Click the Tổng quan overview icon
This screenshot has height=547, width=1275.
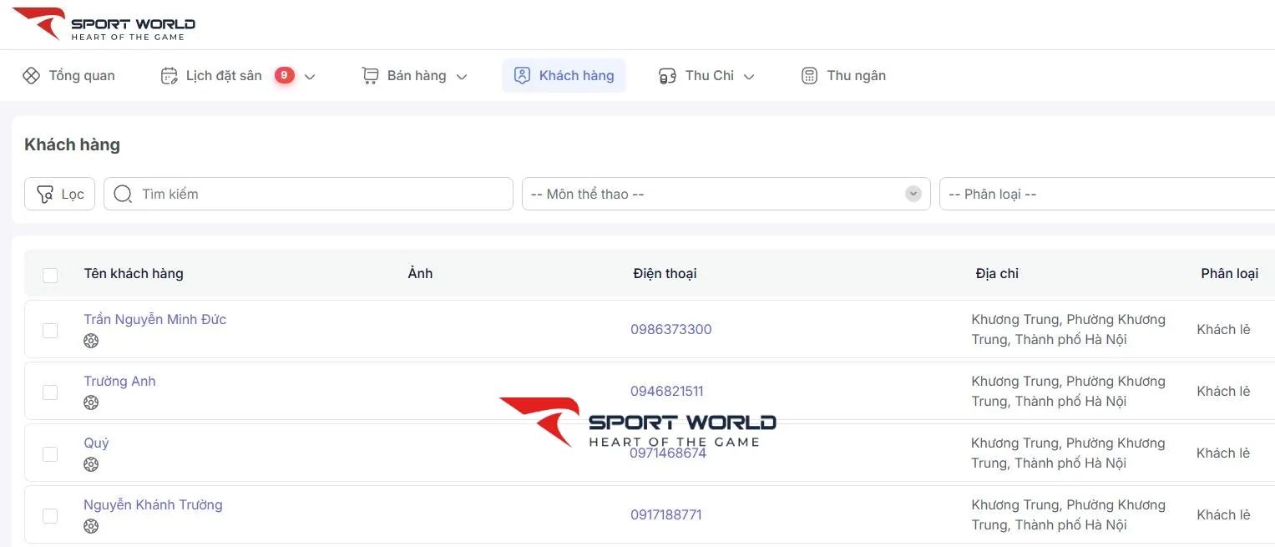[x=31, y=76]
